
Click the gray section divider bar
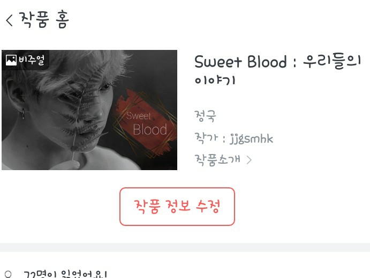point(185,247)
